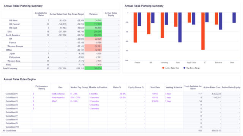
Task: Select the USA row in summary table
Action: (x=9, y=31)
